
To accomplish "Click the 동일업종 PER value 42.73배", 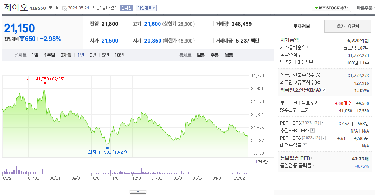I will [360, 159].
